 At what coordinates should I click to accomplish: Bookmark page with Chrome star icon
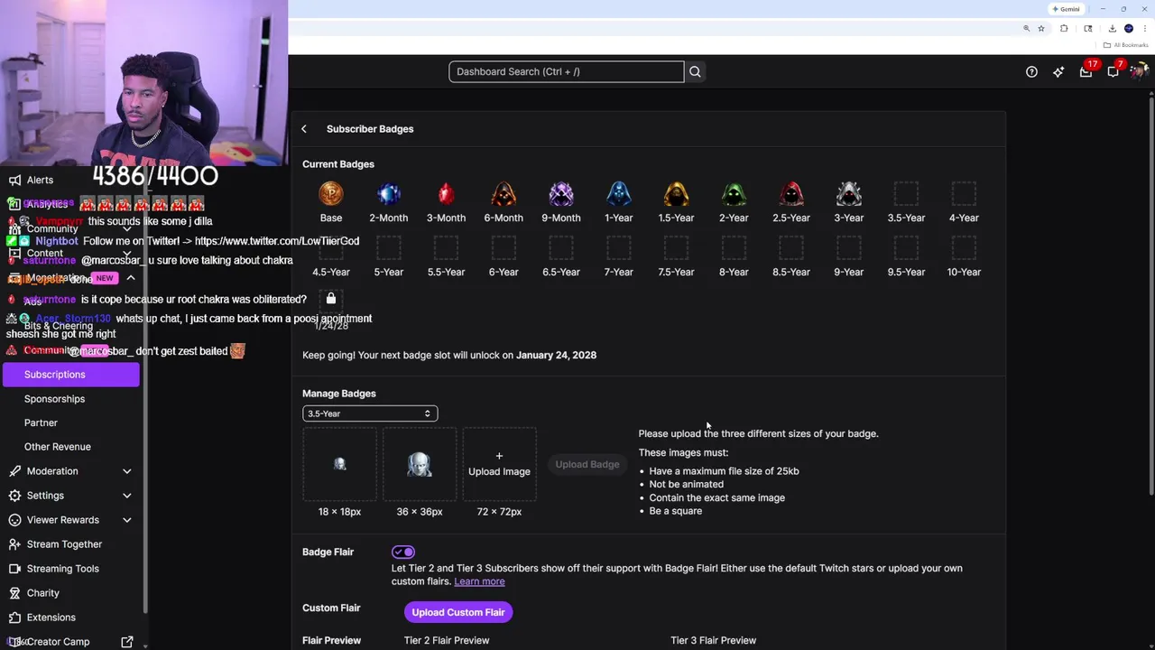[x=1041, y=29]
